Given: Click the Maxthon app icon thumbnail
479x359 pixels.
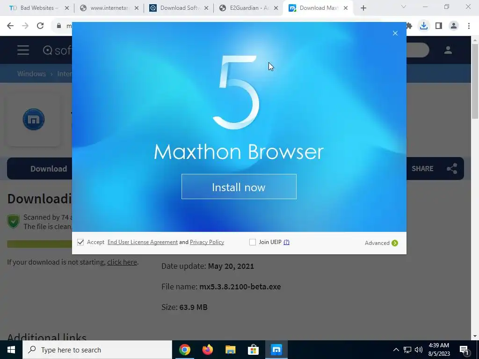Looking at the screenshot, I should coord(34,119).
